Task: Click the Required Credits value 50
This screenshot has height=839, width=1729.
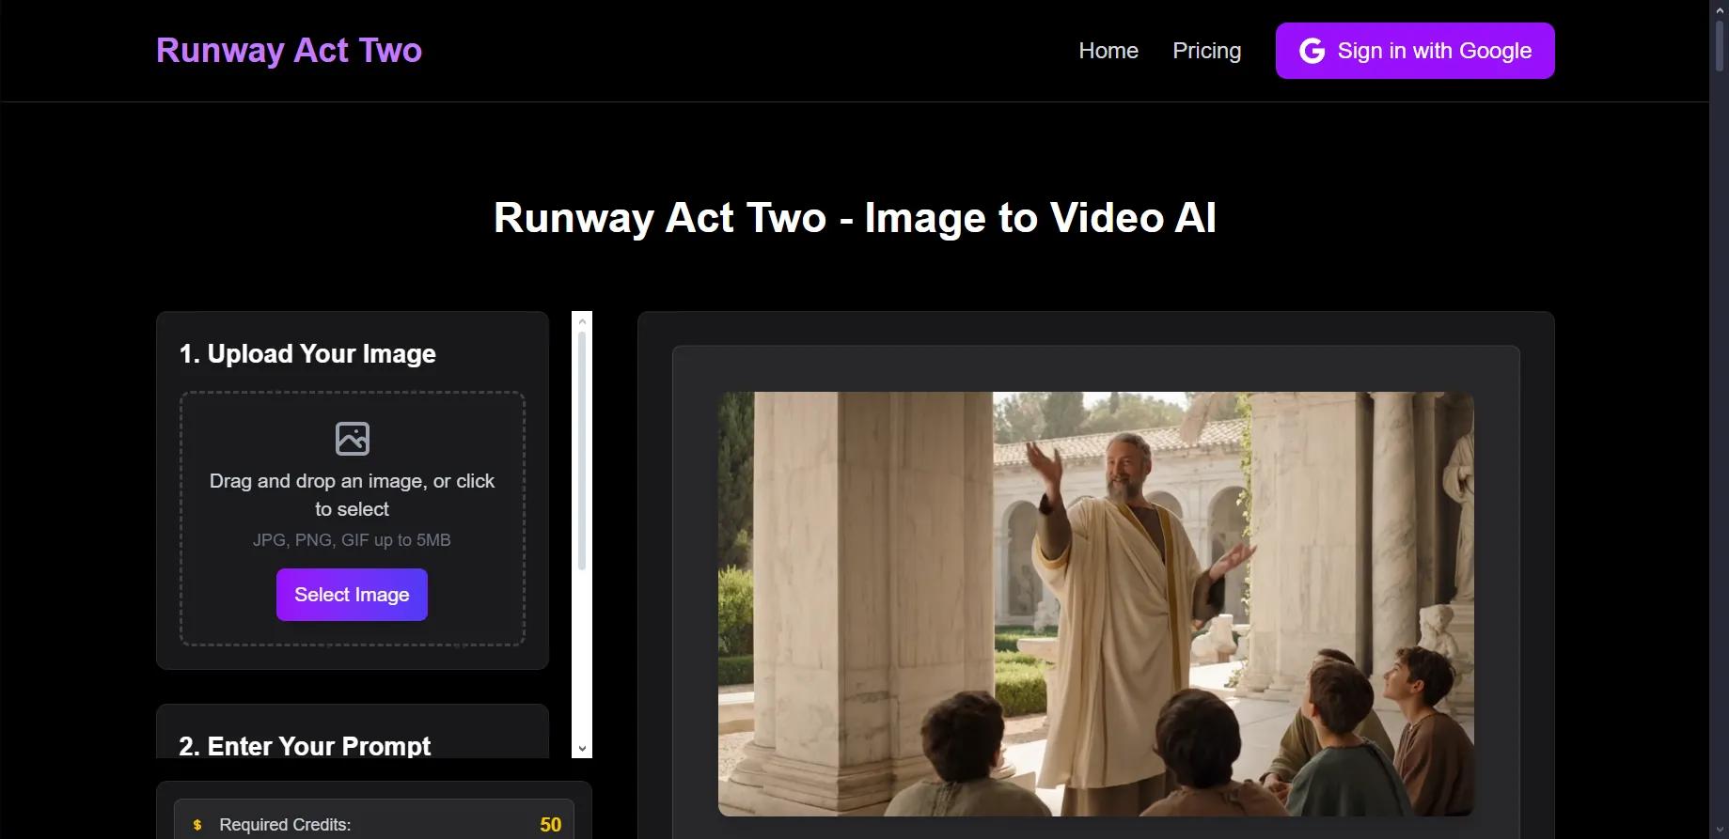Action: (x=551, y=825)
